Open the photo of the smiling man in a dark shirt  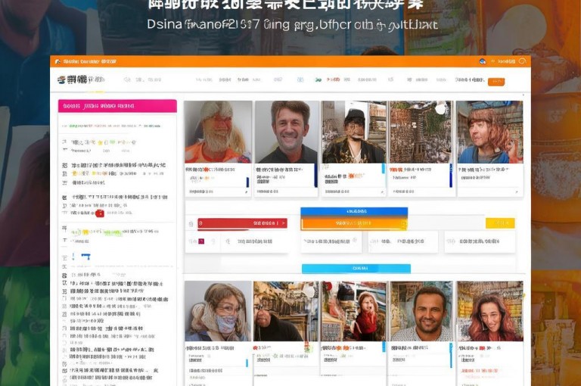pos(286,132)
